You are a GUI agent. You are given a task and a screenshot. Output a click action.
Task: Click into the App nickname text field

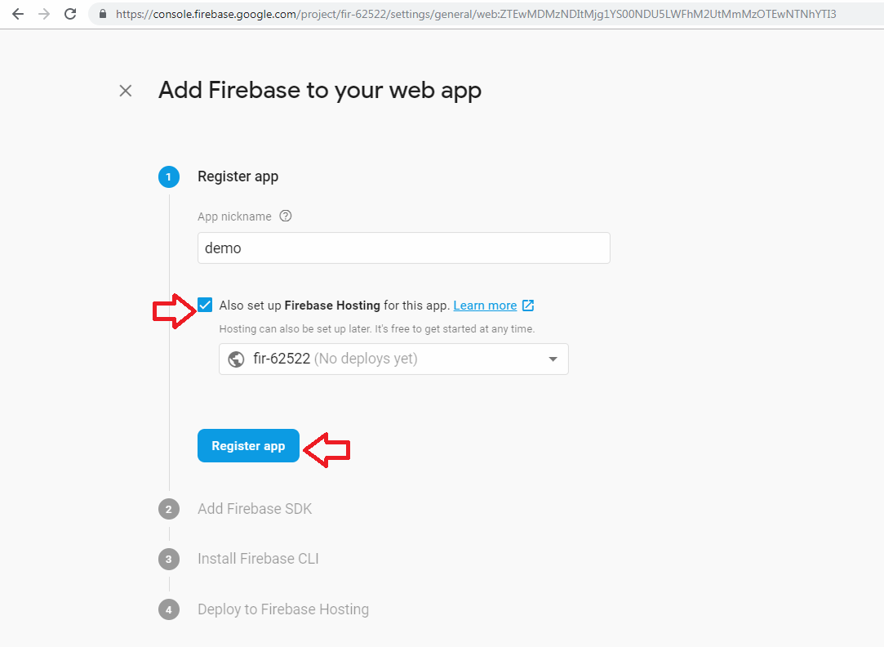tap(403, 248)
